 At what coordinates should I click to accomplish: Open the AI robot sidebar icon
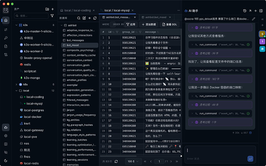[6, 127]
